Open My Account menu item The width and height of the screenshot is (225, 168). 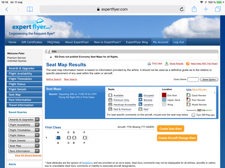click(x=160, y=42)
